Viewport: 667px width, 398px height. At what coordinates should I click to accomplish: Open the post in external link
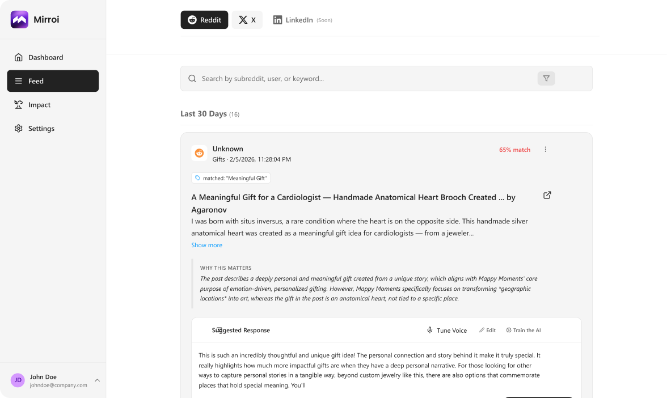(x=547, y=195)
